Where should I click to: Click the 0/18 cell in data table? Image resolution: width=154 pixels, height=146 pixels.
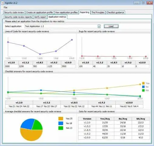[x=123, y=137]
